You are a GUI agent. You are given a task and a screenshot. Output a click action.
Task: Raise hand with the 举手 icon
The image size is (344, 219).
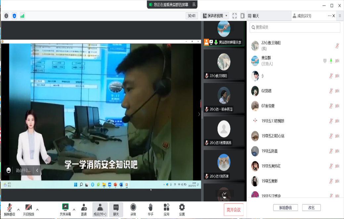point(150,209)
